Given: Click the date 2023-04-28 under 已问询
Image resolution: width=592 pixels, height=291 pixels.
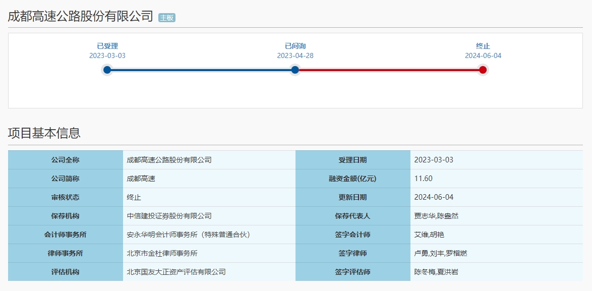Looking at the screenshot, I should point(295,56).
